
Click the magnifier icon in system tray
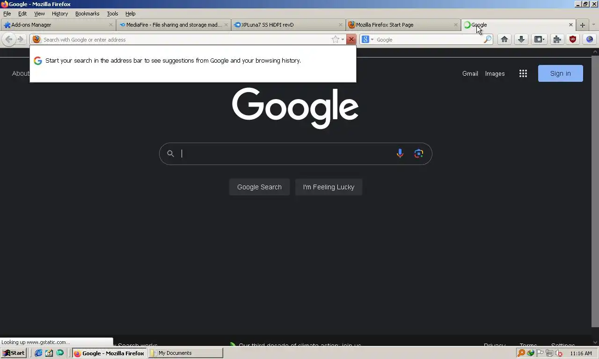521,353
